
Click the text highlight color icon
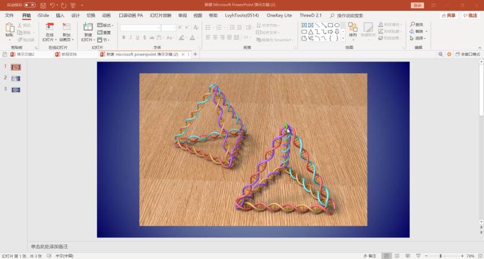coord(181,37)
